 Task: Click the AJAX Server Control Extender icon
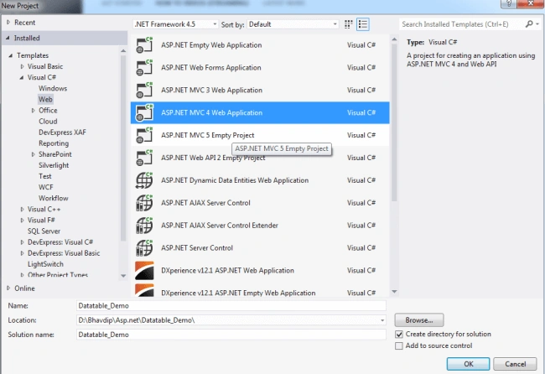click(144, 226)
